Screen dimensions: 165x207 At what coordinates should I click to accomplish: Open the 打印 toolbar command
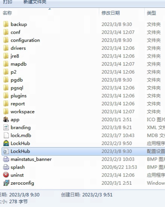[x=7, y=2]
